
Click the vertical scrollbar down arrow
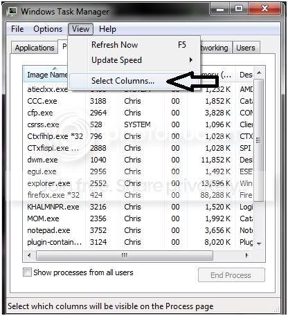(259, 243)
